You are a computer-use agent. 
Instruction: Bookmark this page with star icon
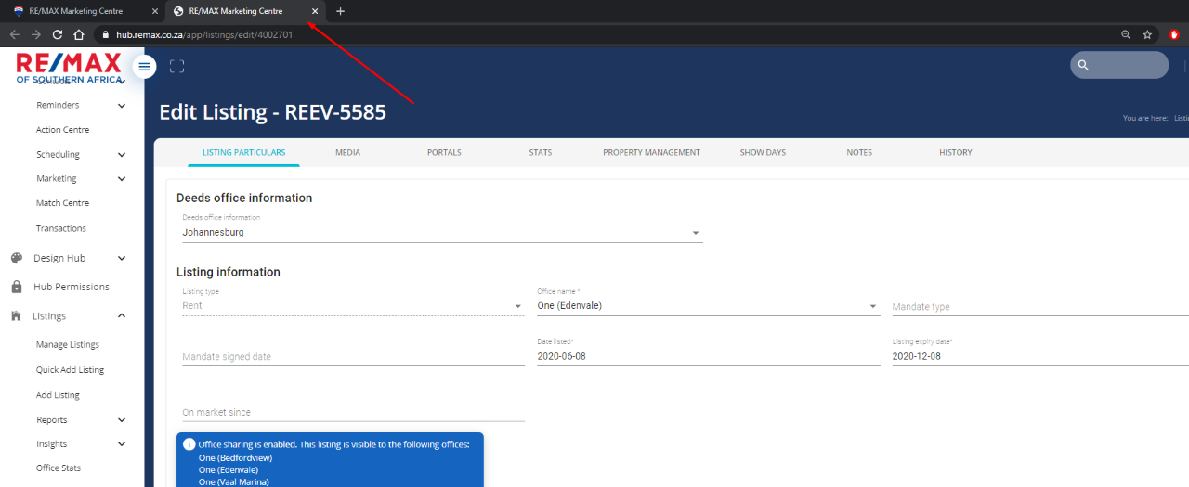[1148, 34]
